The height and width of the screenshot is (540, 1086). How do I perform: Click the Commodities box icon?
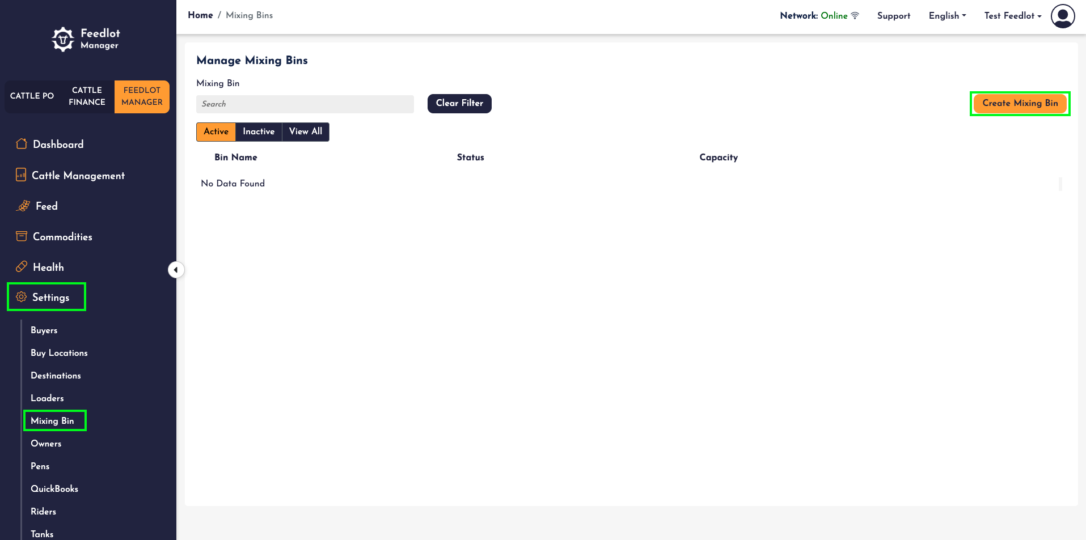coord(22,236)
